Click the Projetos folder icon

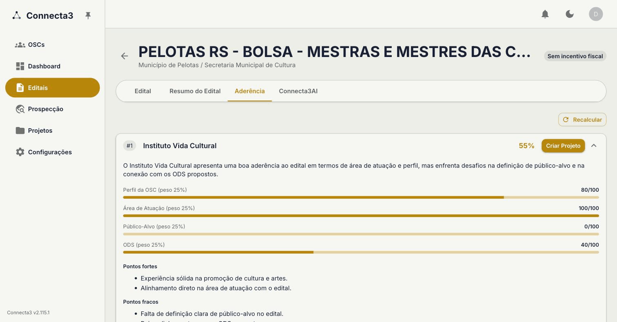tap(20, 131)
